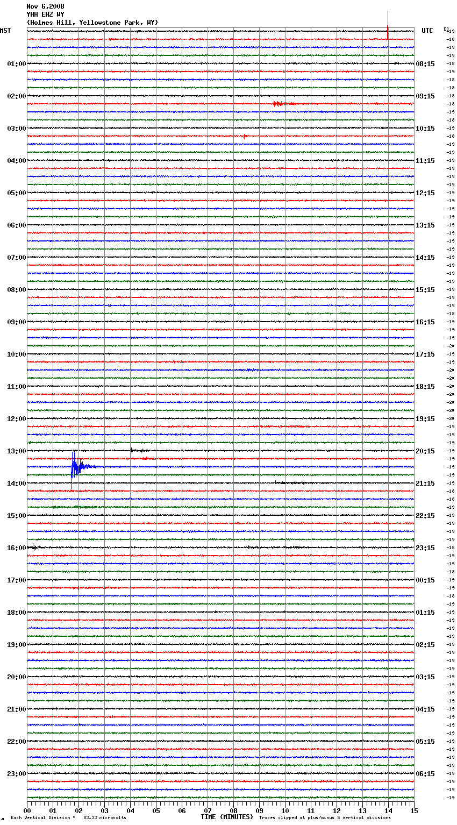Click the Each Vertical Division 83.33 microvolts note
The width and height of the screenshot is (457, 825).
[68, 818]
